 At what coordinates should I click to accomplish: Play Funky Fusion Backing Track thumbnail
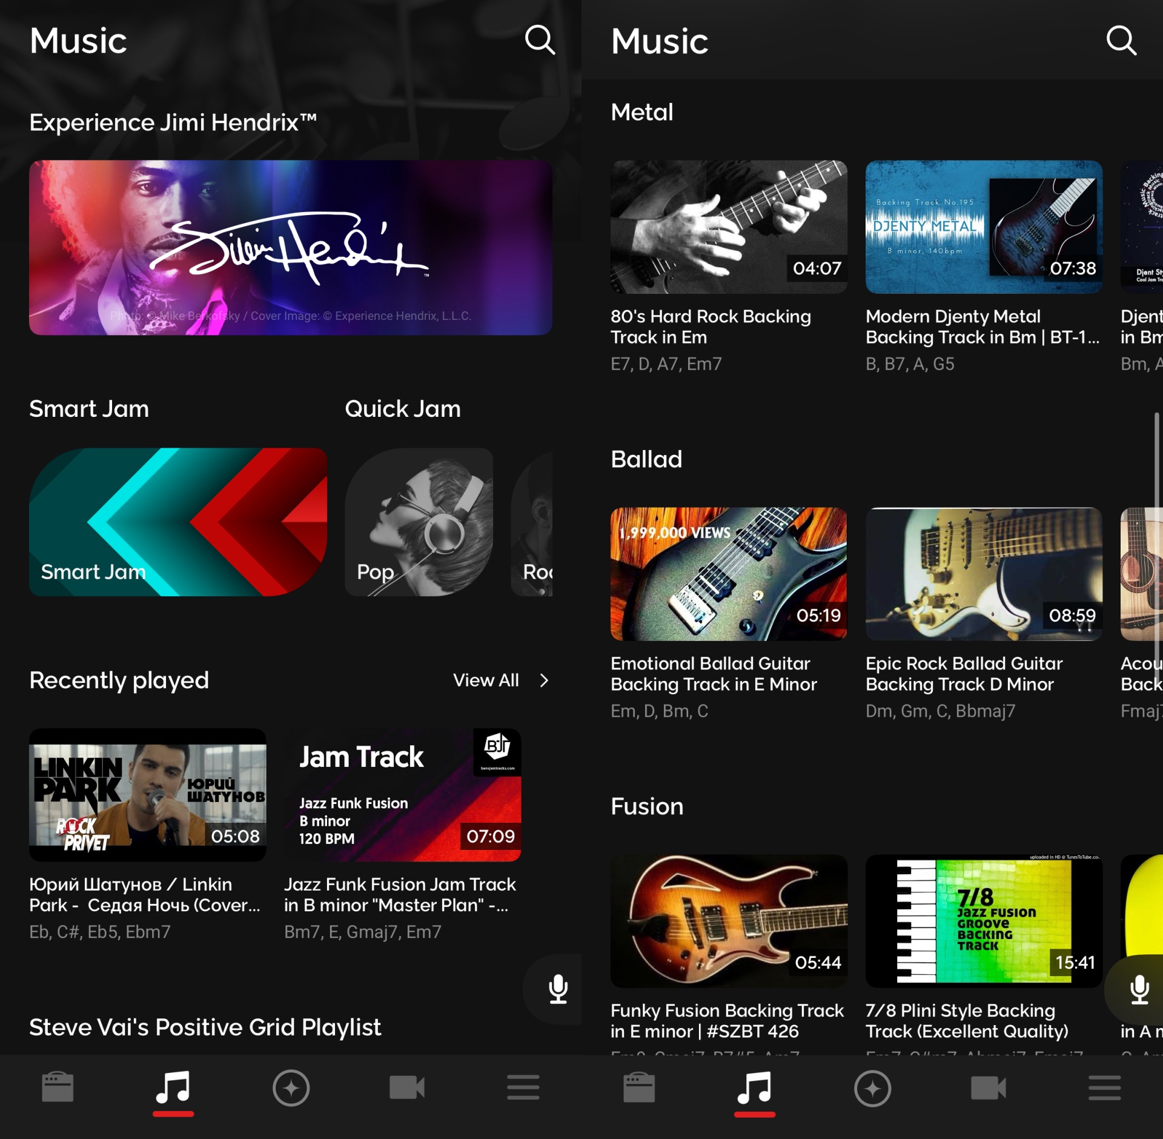(729, 921)
